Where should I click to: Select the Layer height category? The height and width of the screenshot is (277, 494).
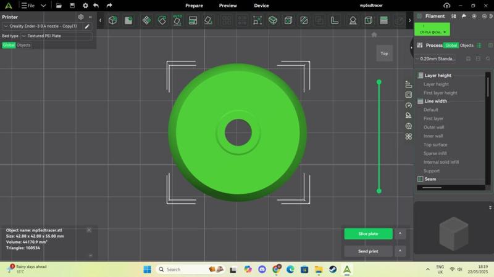point(438,75)
